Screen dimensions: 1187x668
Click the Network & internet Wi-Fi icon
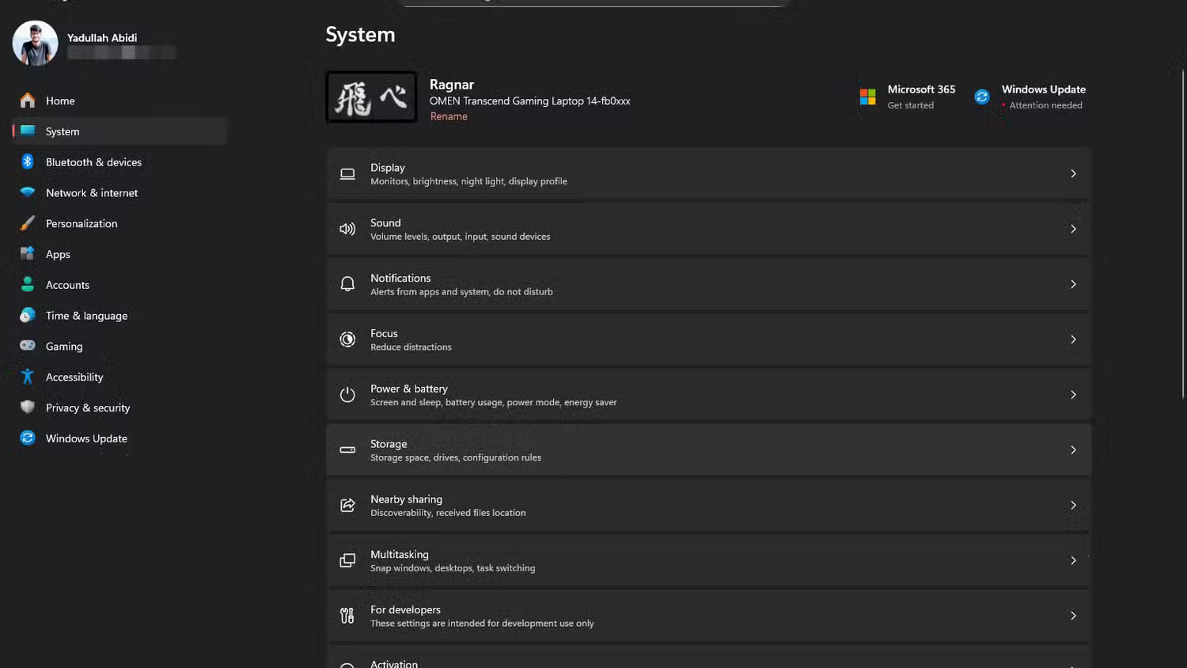pyautogui.click(x=28, y=192)
